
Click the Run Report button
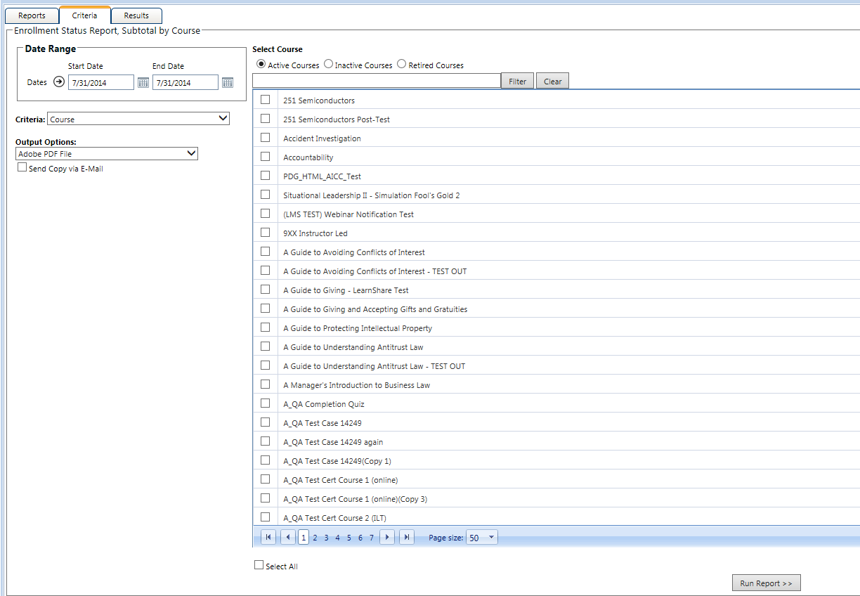tap(766, 583)
